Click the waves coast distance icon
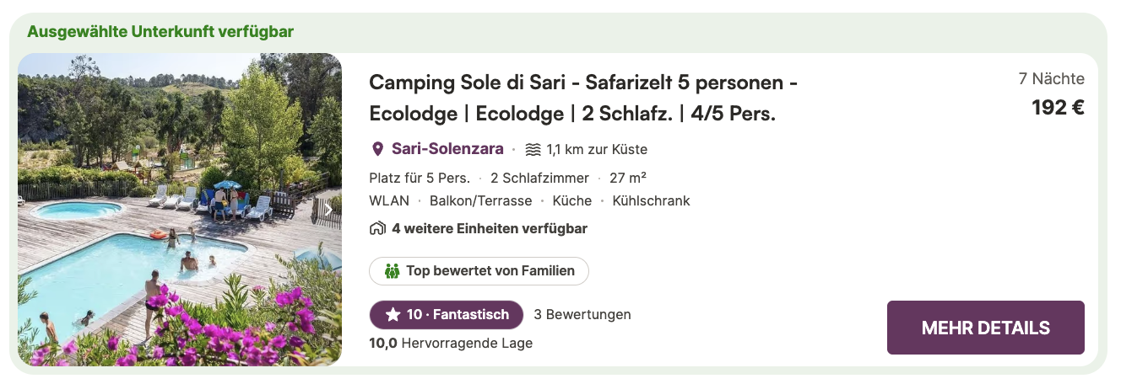The image size is (1148, 384). 533,150
